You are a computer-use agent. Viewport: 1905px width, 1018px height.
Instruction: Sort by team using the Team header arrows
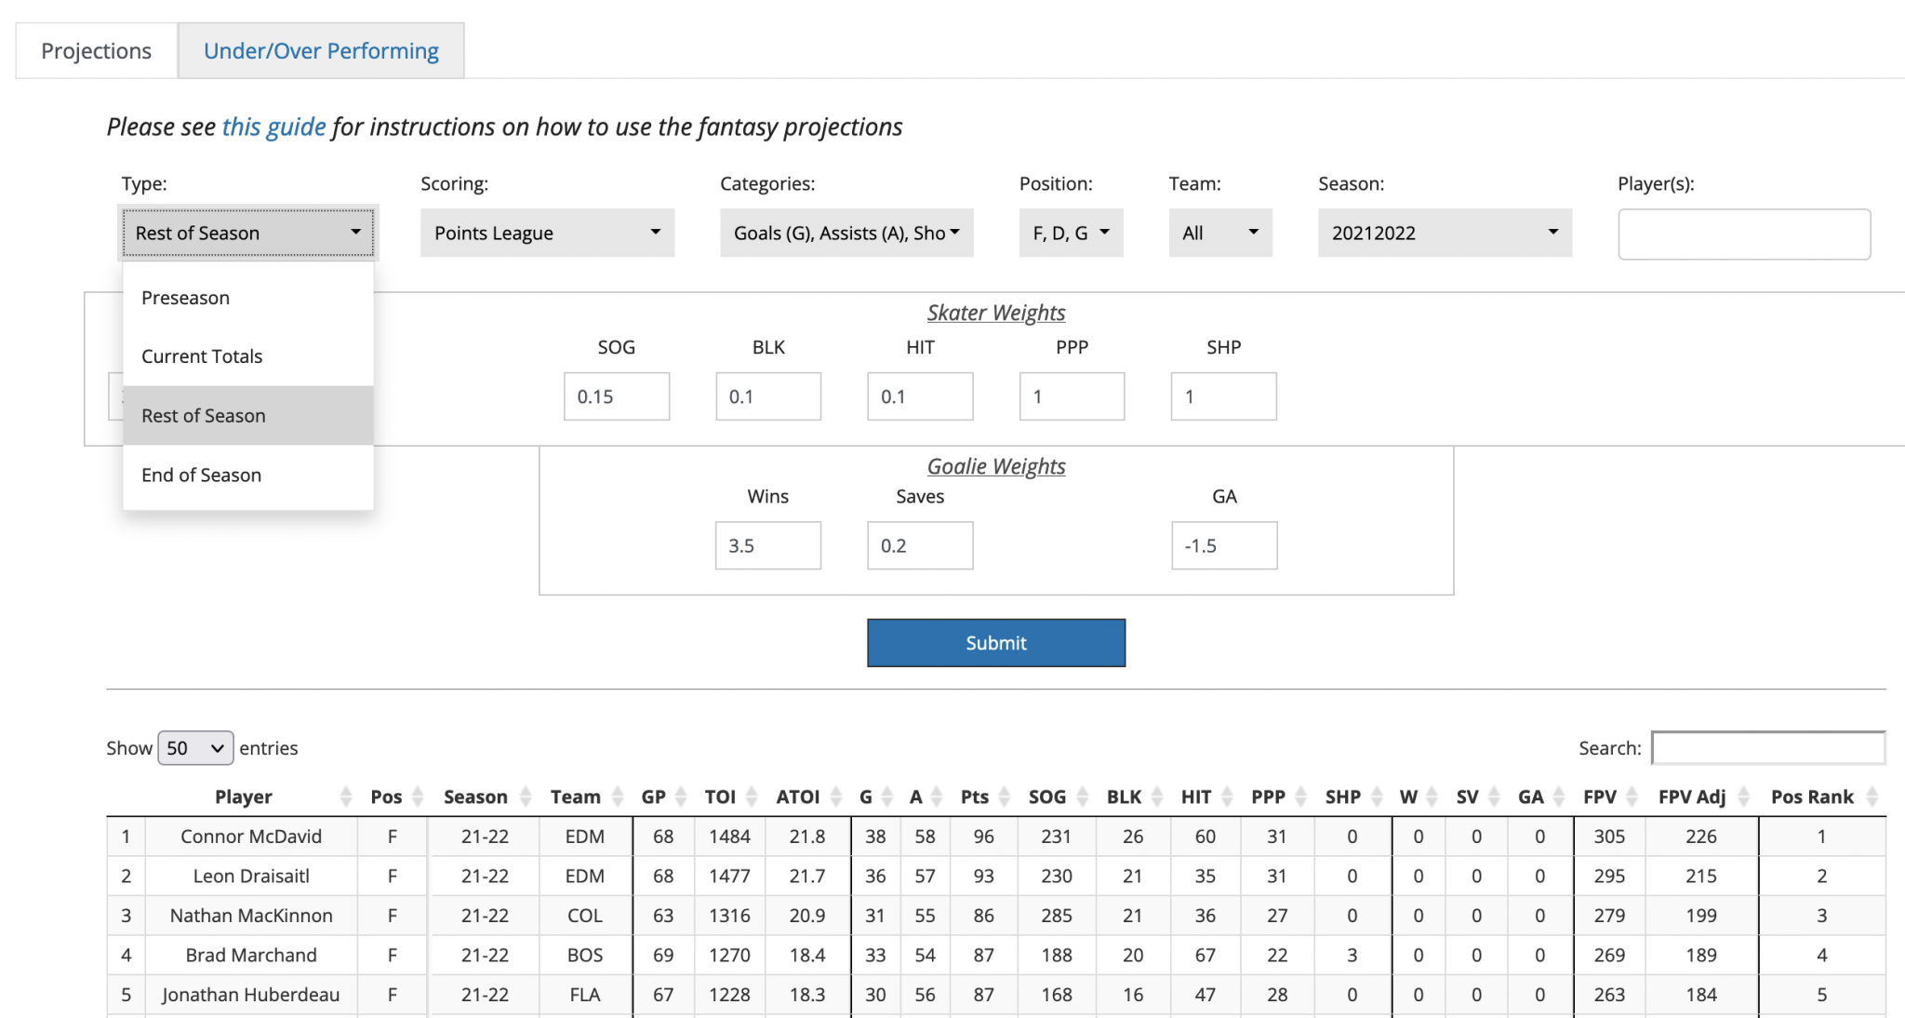[x=618, y=797]
